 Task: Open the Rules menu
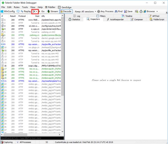tap(17, 7)
